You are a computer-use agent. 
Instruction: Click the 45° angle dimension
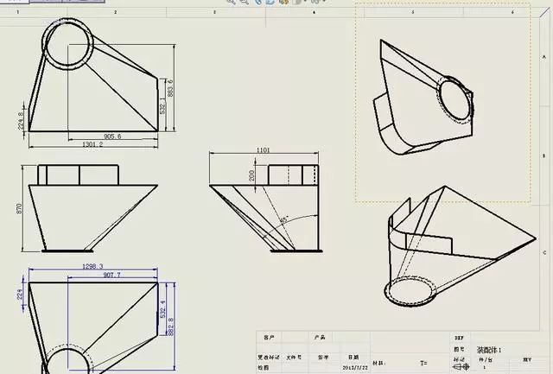click(x=283, y=219)
